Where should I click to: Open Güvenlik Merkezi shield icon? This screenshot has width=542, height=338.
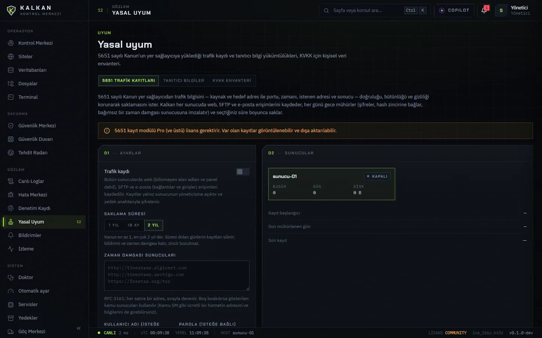(x=11, y=125)
